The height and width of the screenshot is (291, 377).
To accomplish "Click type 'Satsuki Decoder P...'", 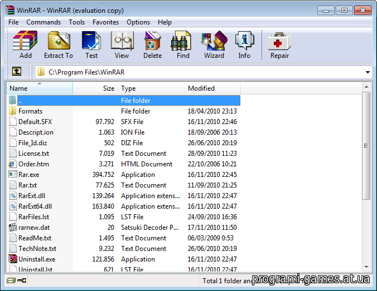I will [x=150, y=227].
